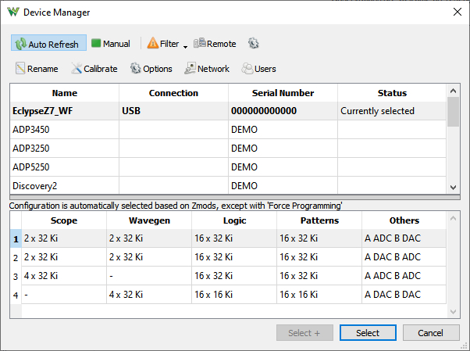Click configuration list scrollbar up arrow
This screenshot has width=470, height=351.
pyautogui.click(x=453, y=218)
